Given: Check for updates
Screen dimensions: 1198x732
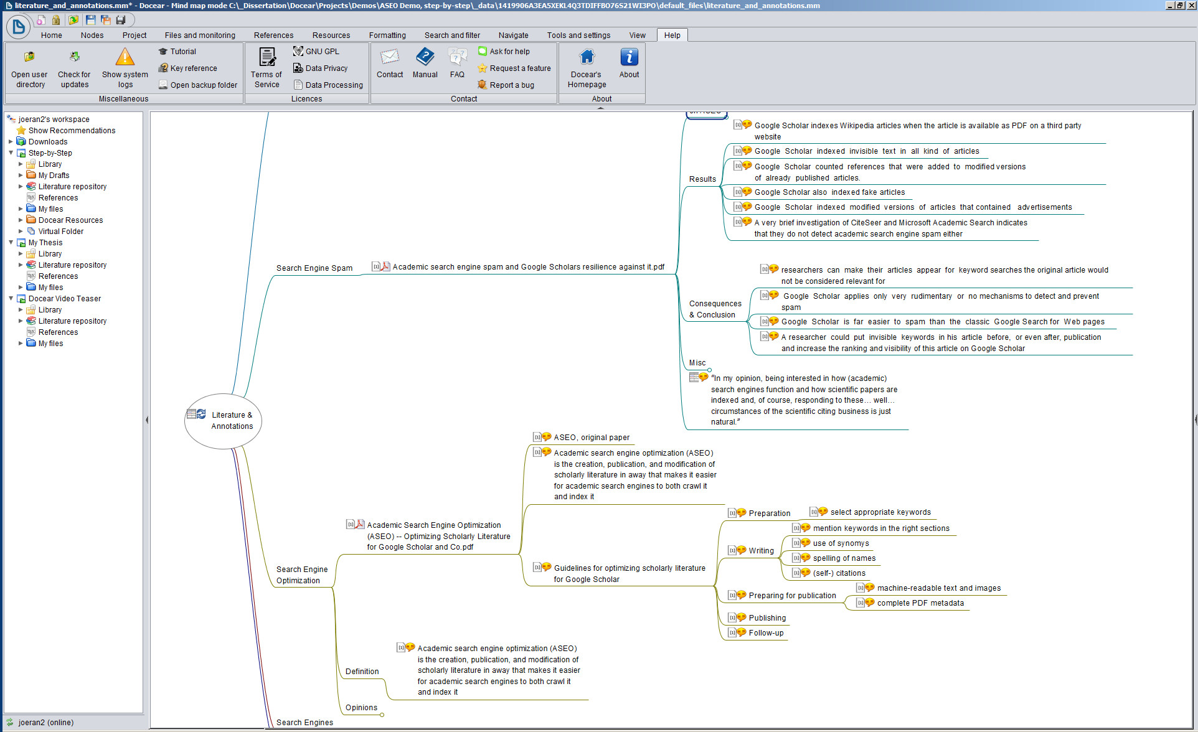Looking at the screenshot, I should point(74,69).
